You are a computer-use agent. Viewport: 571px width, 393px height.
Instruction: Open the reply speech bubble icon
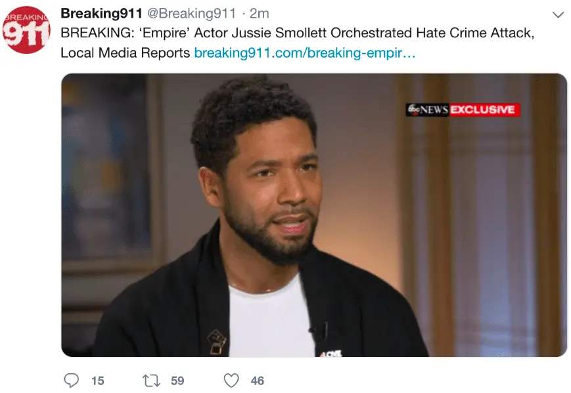(72, 381)
